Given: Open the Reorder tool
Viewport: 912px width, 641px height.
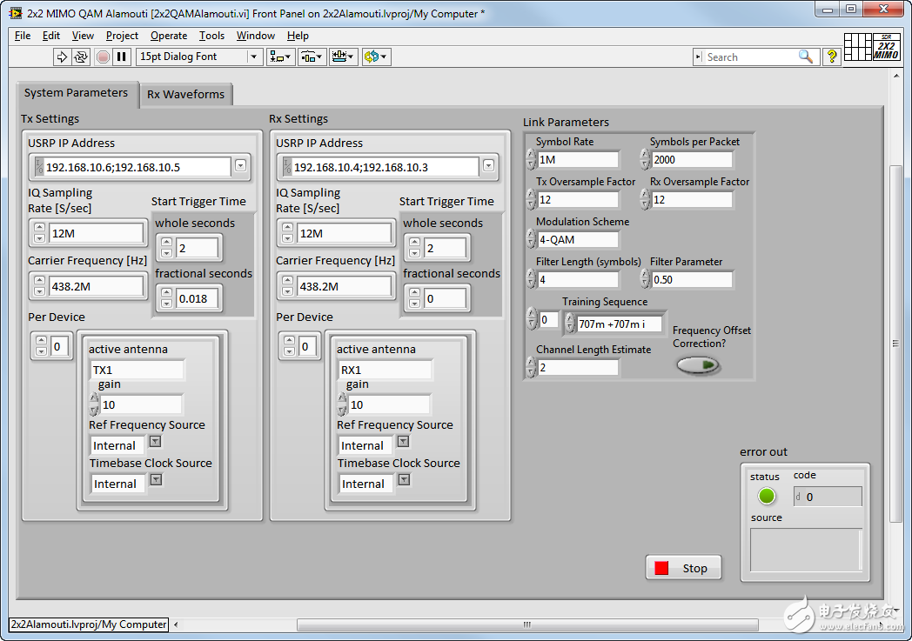Looking at the screenshot, I should tap(376, 57).
